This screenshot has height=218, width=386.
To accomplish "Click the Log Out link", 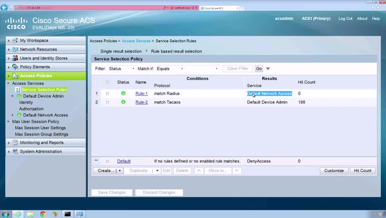I will click(x=345, y=19).
